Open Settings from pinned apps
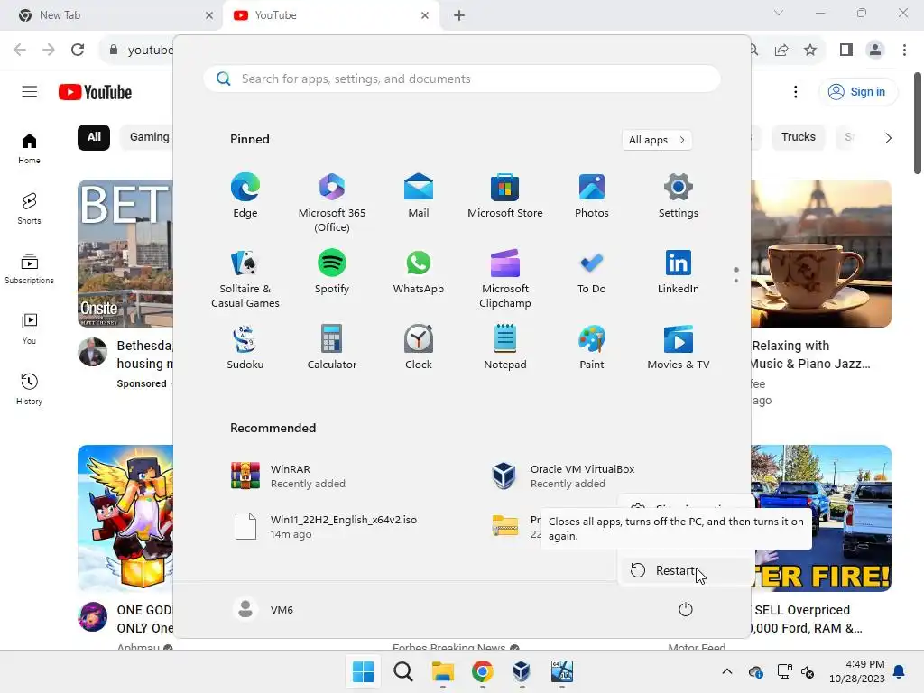The height and width of the screenshot is (693, 924). point(679,196)
